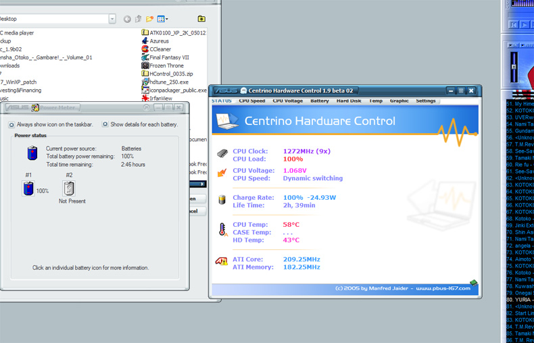Go up one folder level in the file dialog
Viewport: 534px width, 343px height.
tap(139, 19)
